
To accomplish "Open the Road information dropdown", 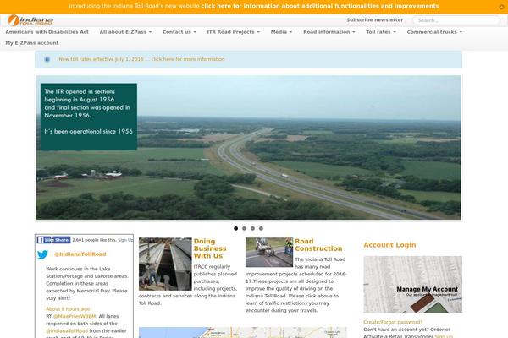I will tap(329, 32).
